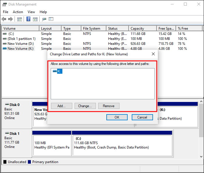The image size is (204, 173).
Task: Sort volumes by Capacity column header
Action: (143, 29)
